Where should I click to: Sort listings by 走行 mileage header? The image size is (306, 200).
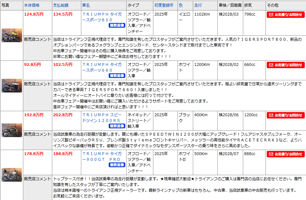tap(198, 5)
